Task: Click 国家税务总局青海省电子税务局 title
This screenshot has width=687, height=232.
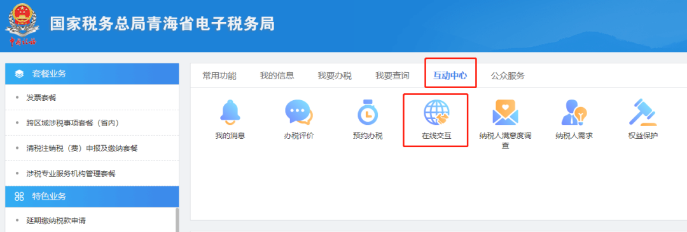Action: pos(163,24)
